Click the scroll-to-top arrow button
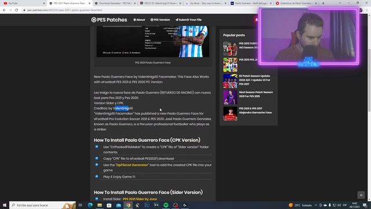The width and height of the screenshot is (371, 209). [x=361, y=195]
